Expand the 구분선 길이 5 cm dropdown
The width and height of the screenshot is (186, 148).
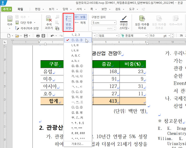tap(114, 23)
